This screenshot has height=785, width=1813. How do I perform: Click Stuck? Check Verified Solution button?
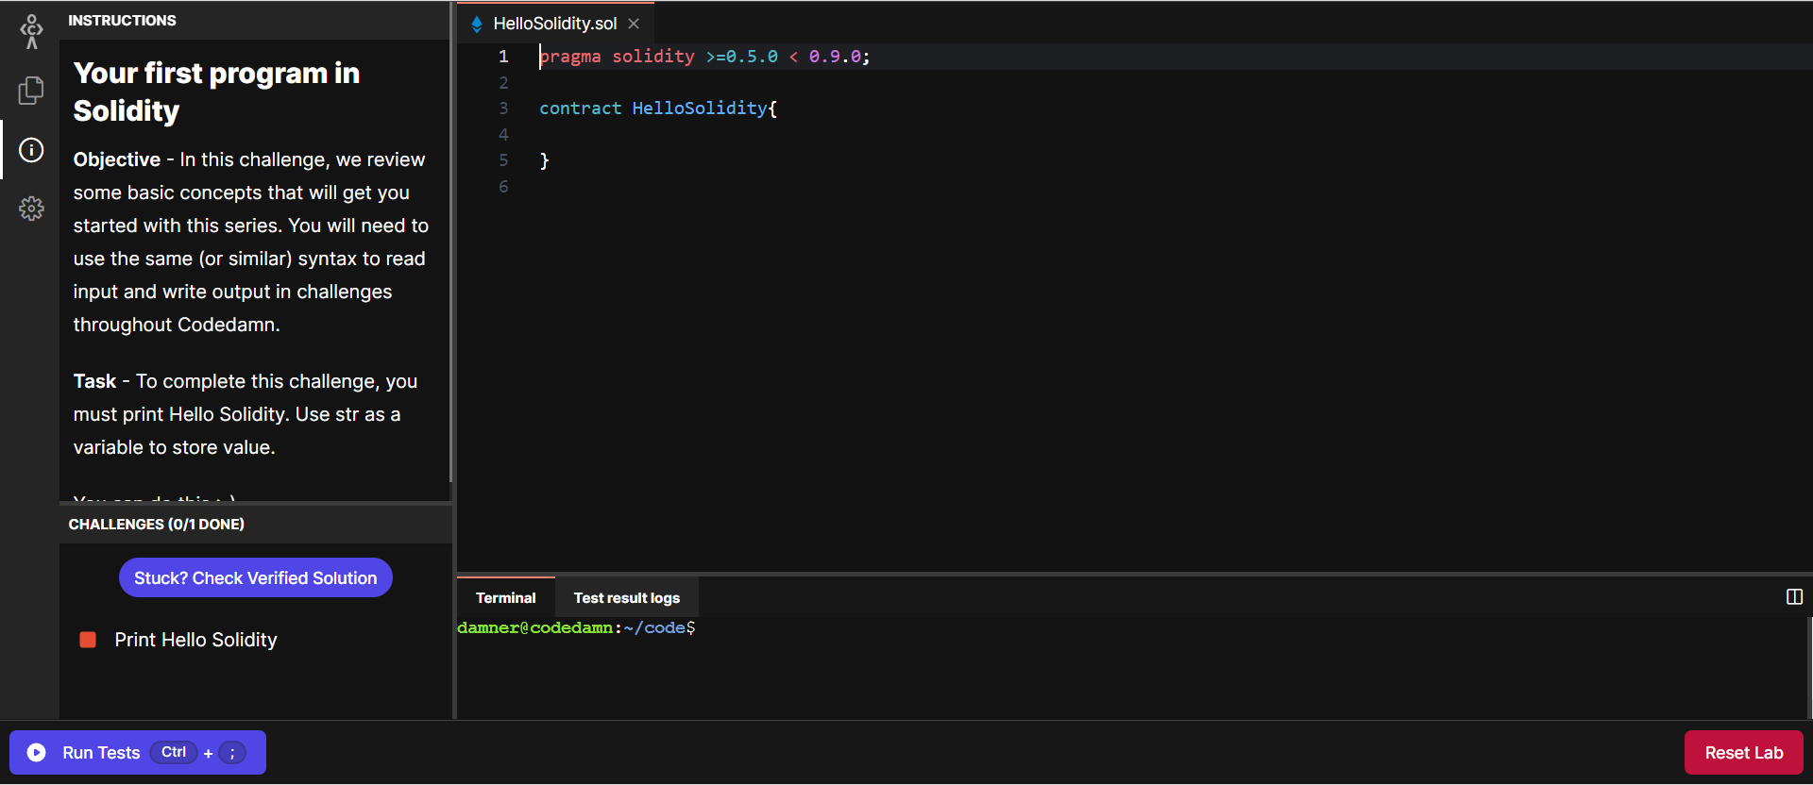click(x=256, y=577)
